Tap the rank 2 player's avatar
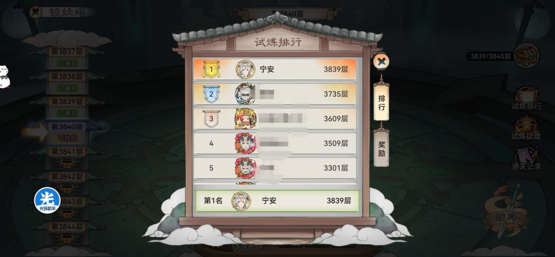 coord(244,94)
